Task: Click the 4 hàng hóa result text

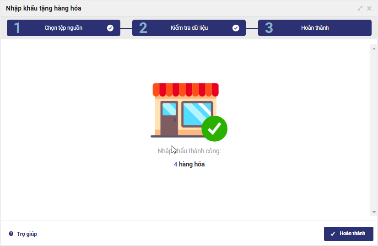Action: click(189, 164)
